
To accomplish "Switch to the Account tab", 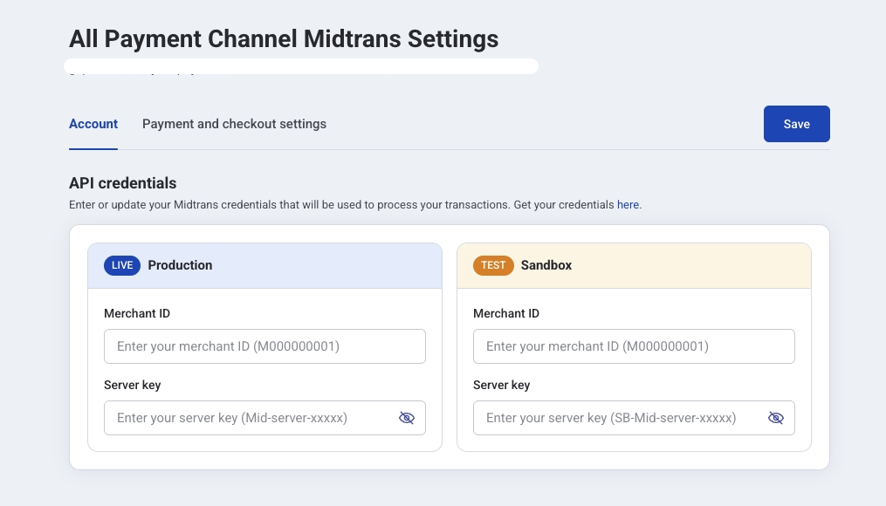I will 93,124.
